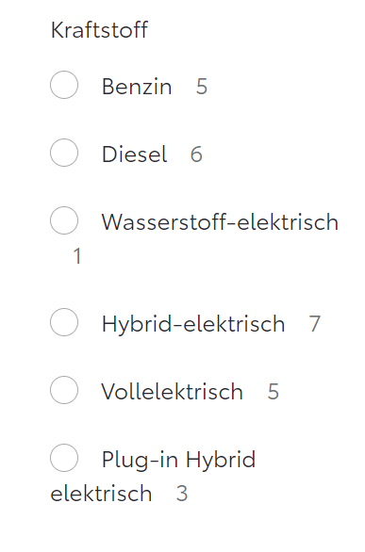Choose the Plug-in Hybrid elektrisch radio circle

point(64,458)
